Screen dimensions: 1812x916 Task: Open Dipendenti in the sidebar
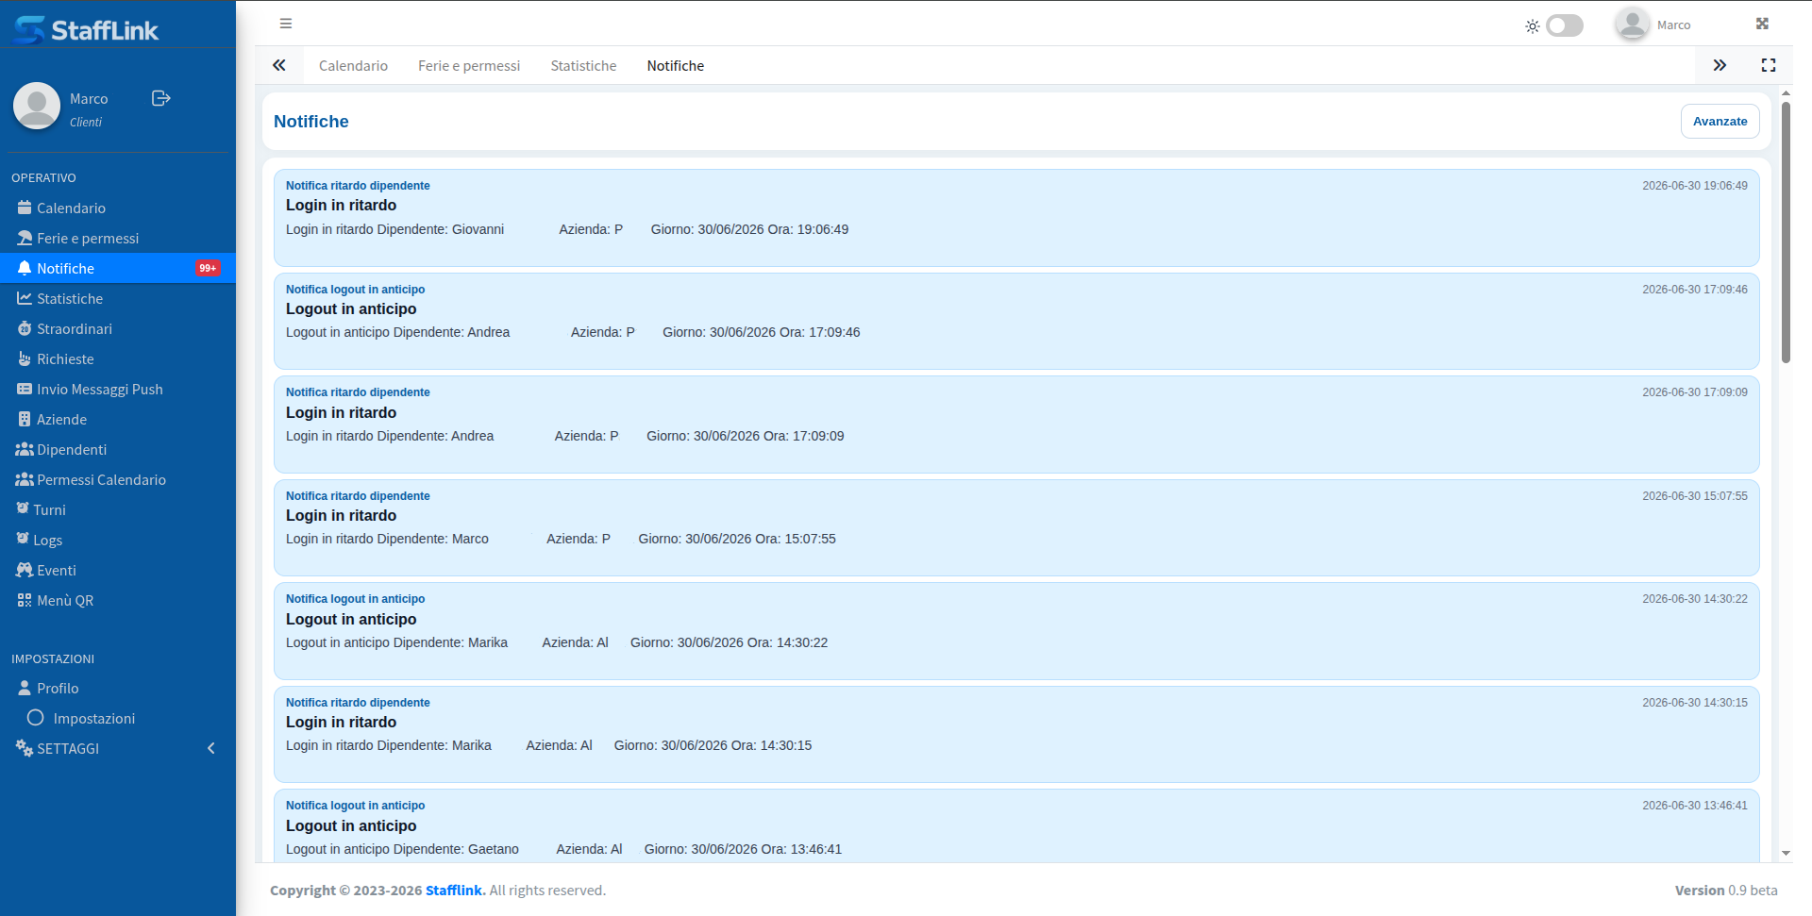pyautogui.click(x=118, y=449)
